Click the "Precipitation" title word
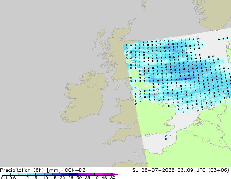231x179 pixels. pos(15,170)
